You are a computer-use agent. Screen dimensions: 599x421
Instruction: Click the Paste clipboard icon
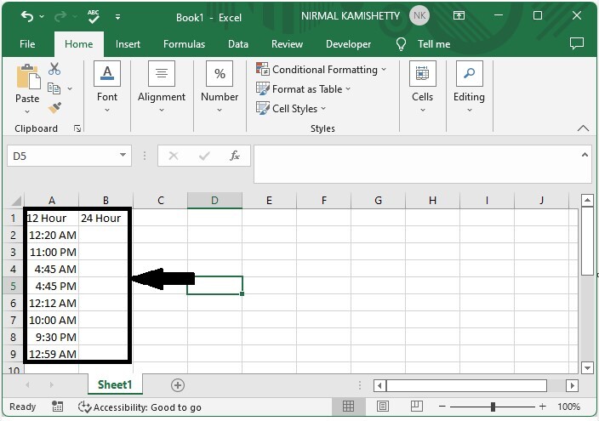click(28, 77)
